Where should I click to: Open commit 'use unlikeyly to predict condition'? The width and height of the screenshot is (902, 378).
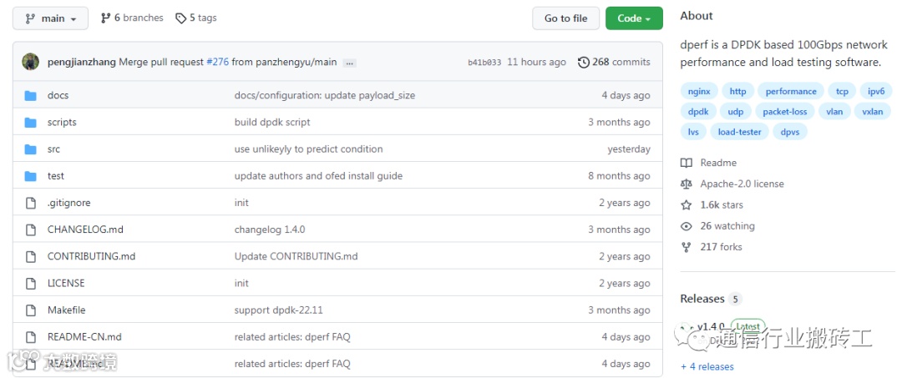point(308,149)
